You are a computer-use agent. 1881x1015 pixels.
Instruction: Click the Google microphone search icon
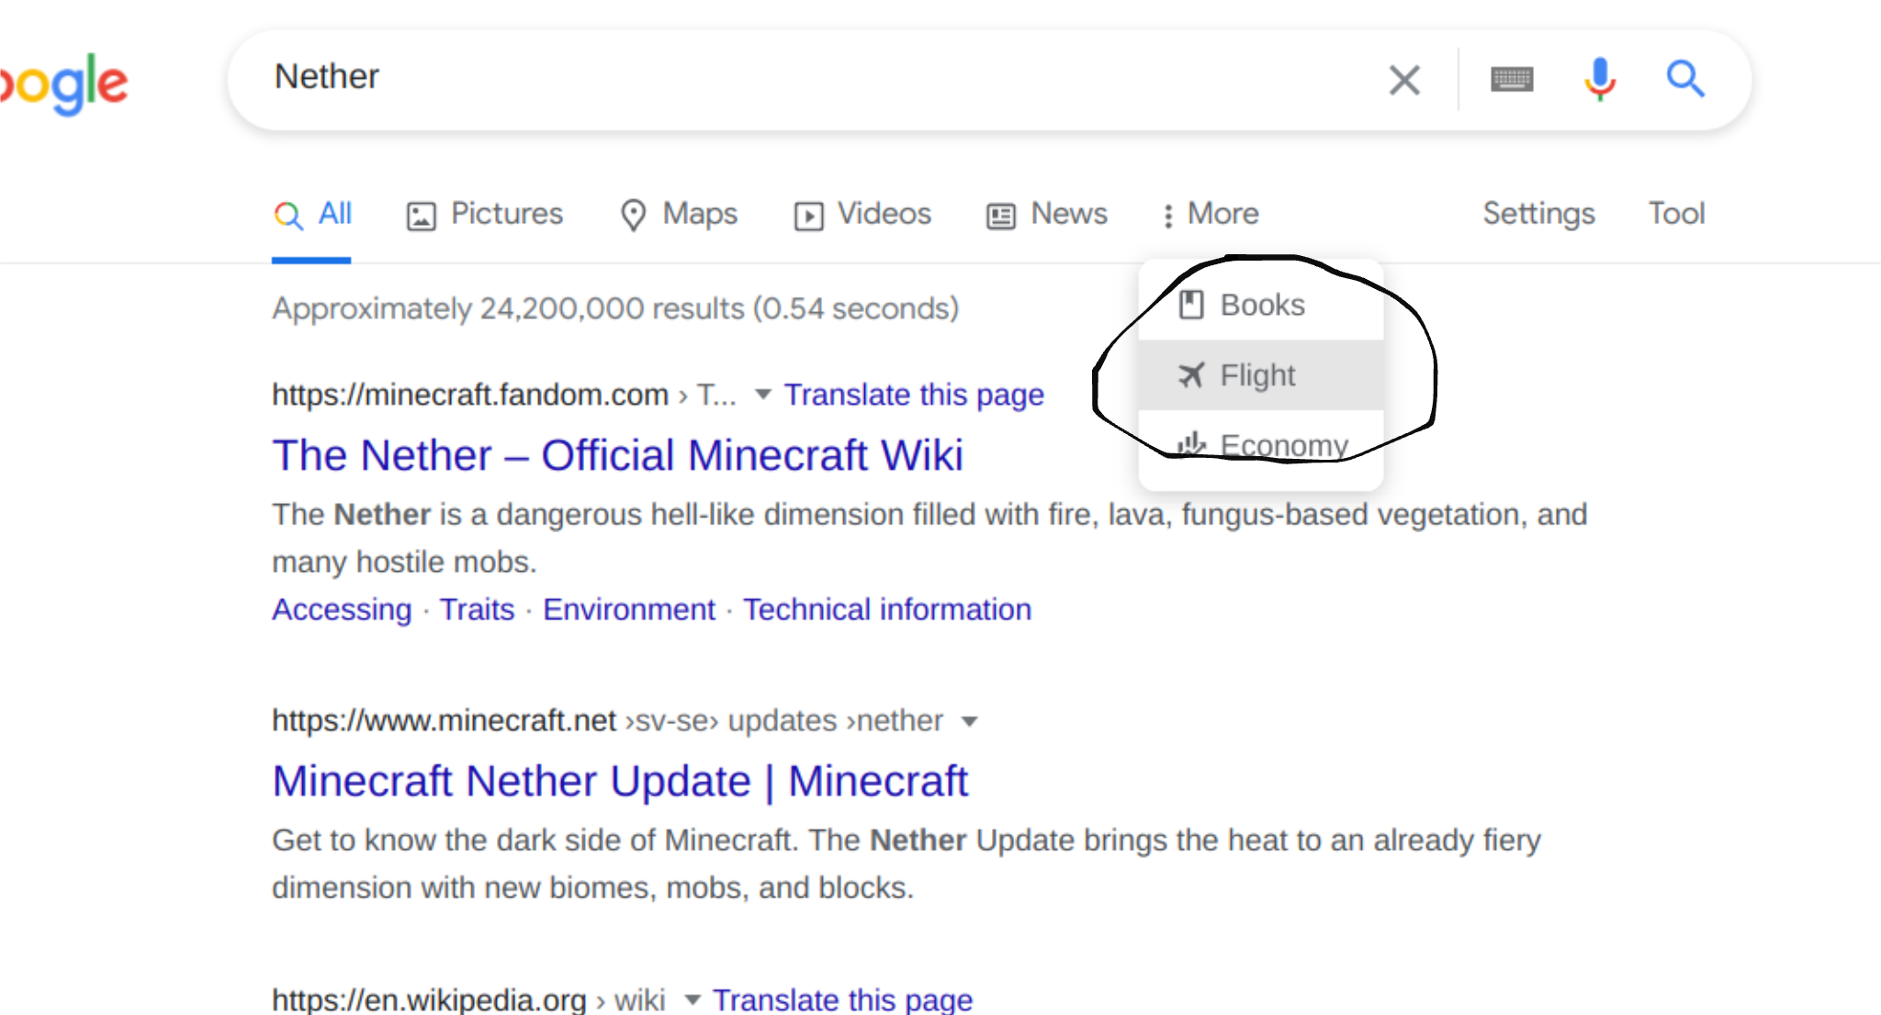coord(1600,77)
